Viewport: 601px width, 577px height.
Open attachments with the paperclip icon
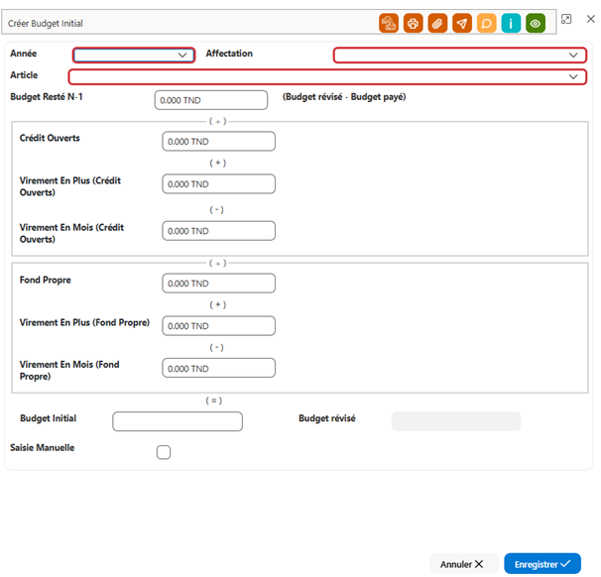(x=437, y=24)
